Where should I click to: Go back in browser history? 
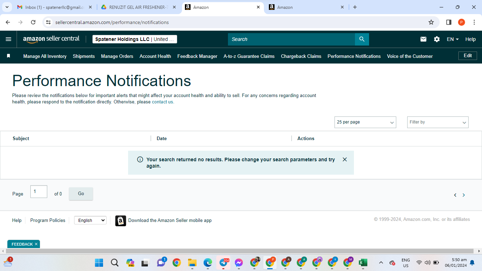8,22
